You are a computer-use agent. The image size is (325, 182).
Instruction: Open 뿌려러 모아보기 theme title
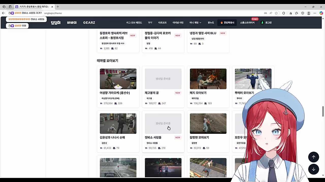click(244, 93)
